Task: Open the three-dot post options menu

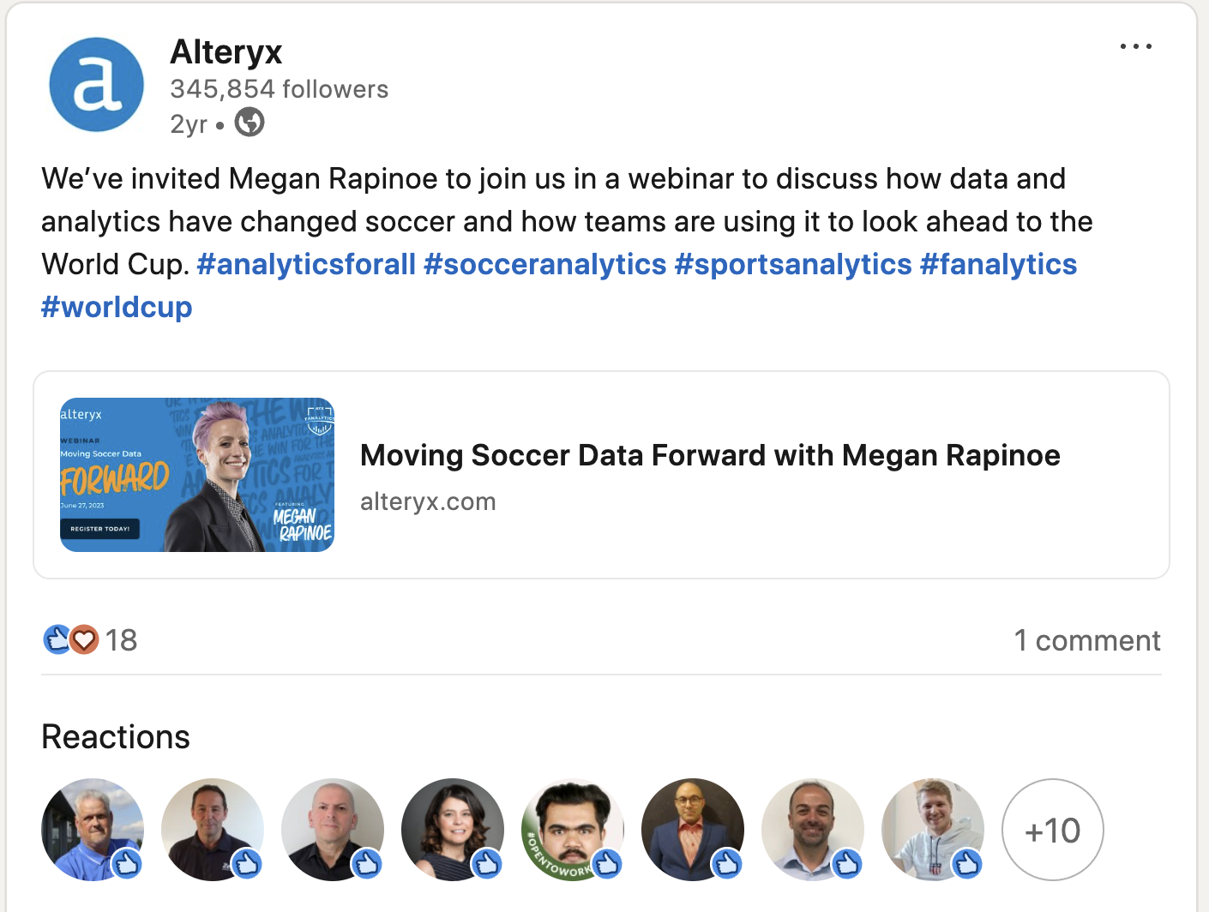Action: pos(1136,46)
